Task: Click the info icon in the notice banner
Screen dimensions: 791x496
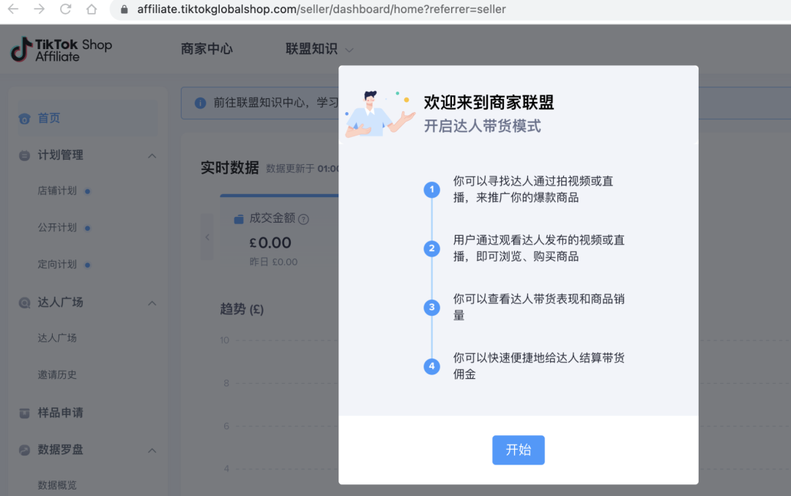Action: pos(200,103)
